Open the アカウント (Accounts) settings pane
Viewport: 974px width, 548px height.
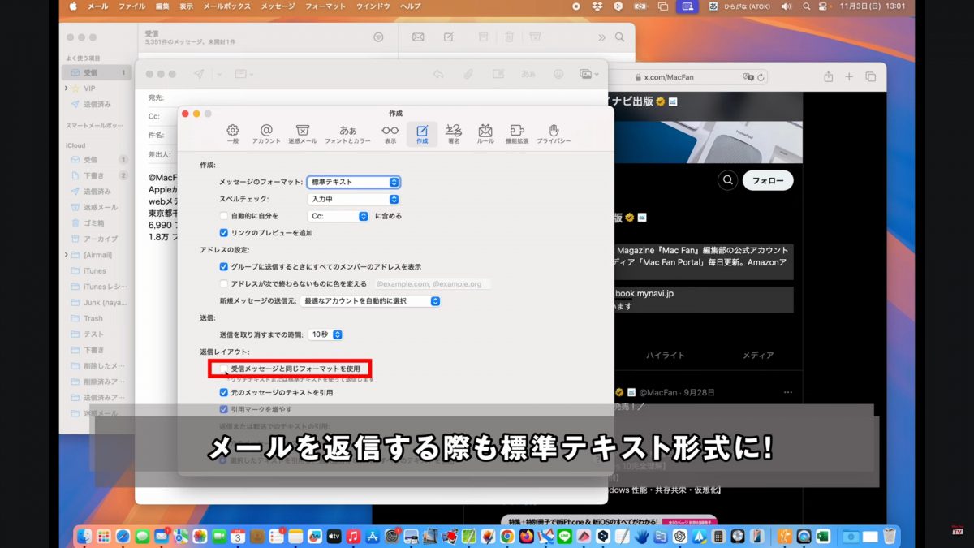tap(266, 134)
